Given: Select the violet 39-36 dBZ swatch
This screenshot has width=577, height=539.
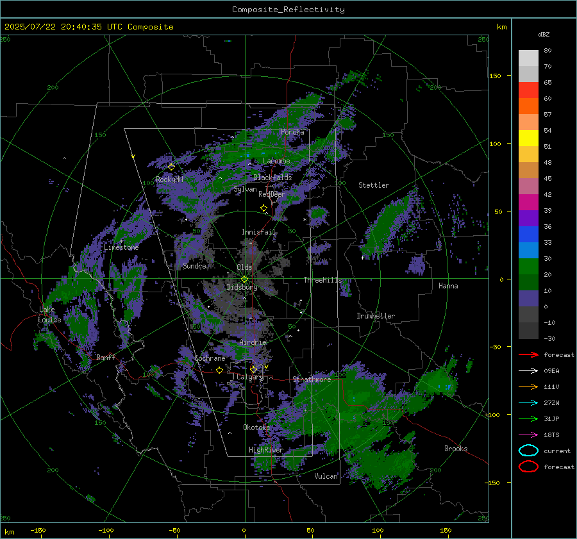Looking at the screenshot, I should tap(528, 219).
